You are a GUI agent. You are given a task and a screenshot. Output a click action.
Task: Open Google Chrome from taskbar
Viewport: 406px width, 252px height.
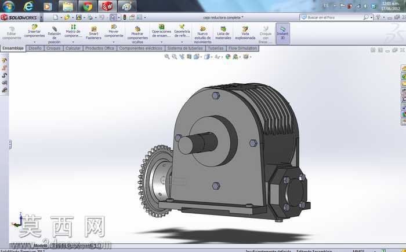[x=88, y=6]
